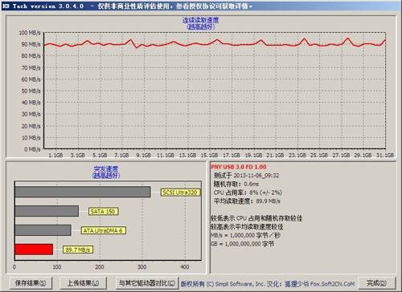Click the 平均读取速度: 89.9 MB/s line
The height and width of the screenshot is (292, 402).
(x=247, y=201)
